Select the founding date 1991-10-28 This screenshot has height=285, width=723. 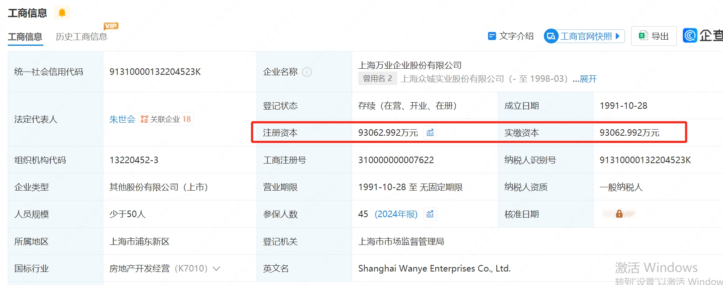click(x=623, y=106)
